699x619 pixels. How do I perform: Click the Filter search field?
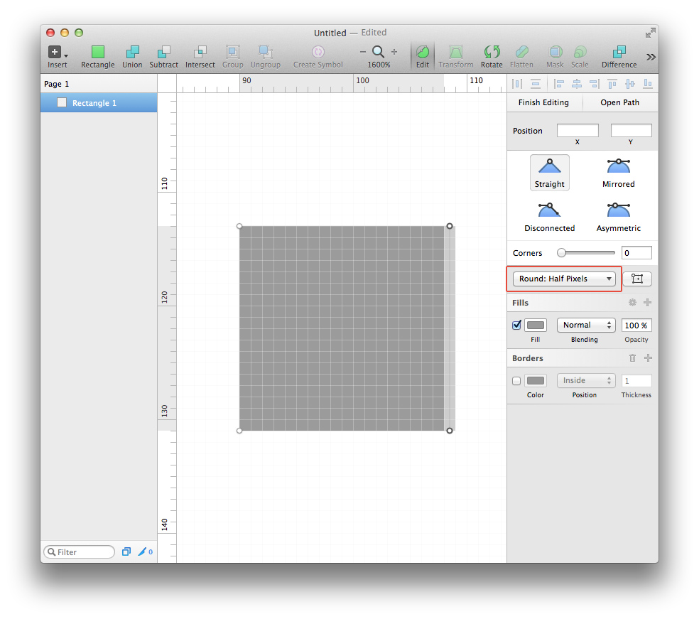[x=78, y=551]
